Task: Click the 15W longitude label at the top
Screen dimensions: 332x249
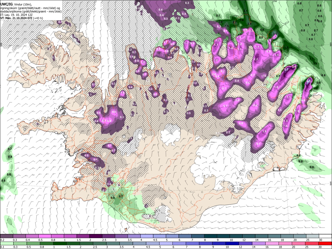Action: coord(275,1)
